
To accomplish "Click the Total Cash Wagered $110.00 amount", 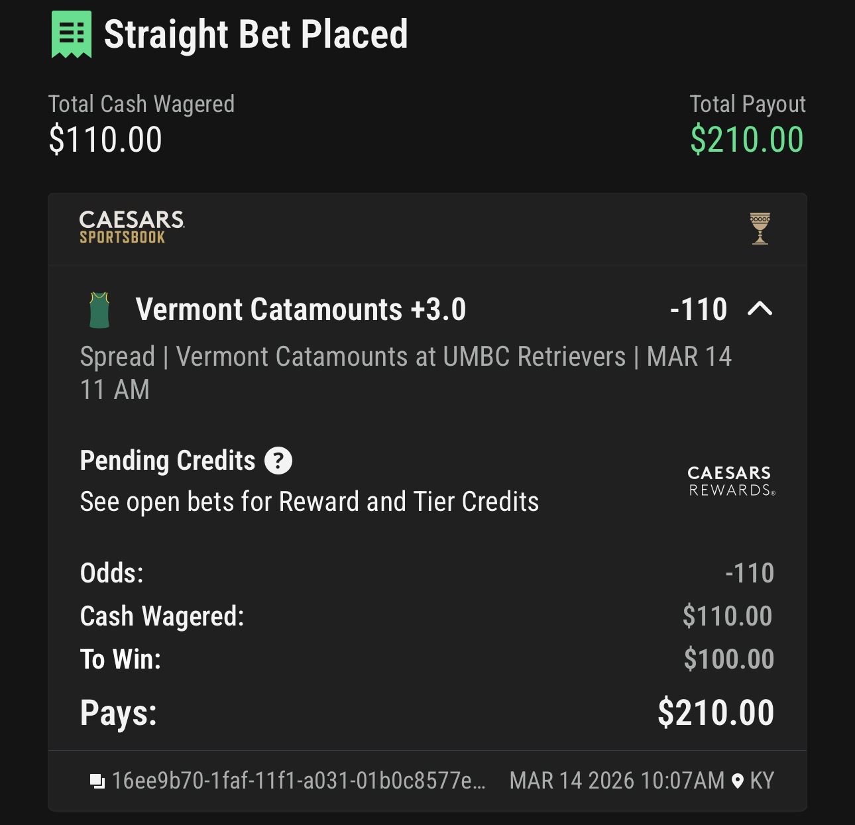I will coord(105,140).
